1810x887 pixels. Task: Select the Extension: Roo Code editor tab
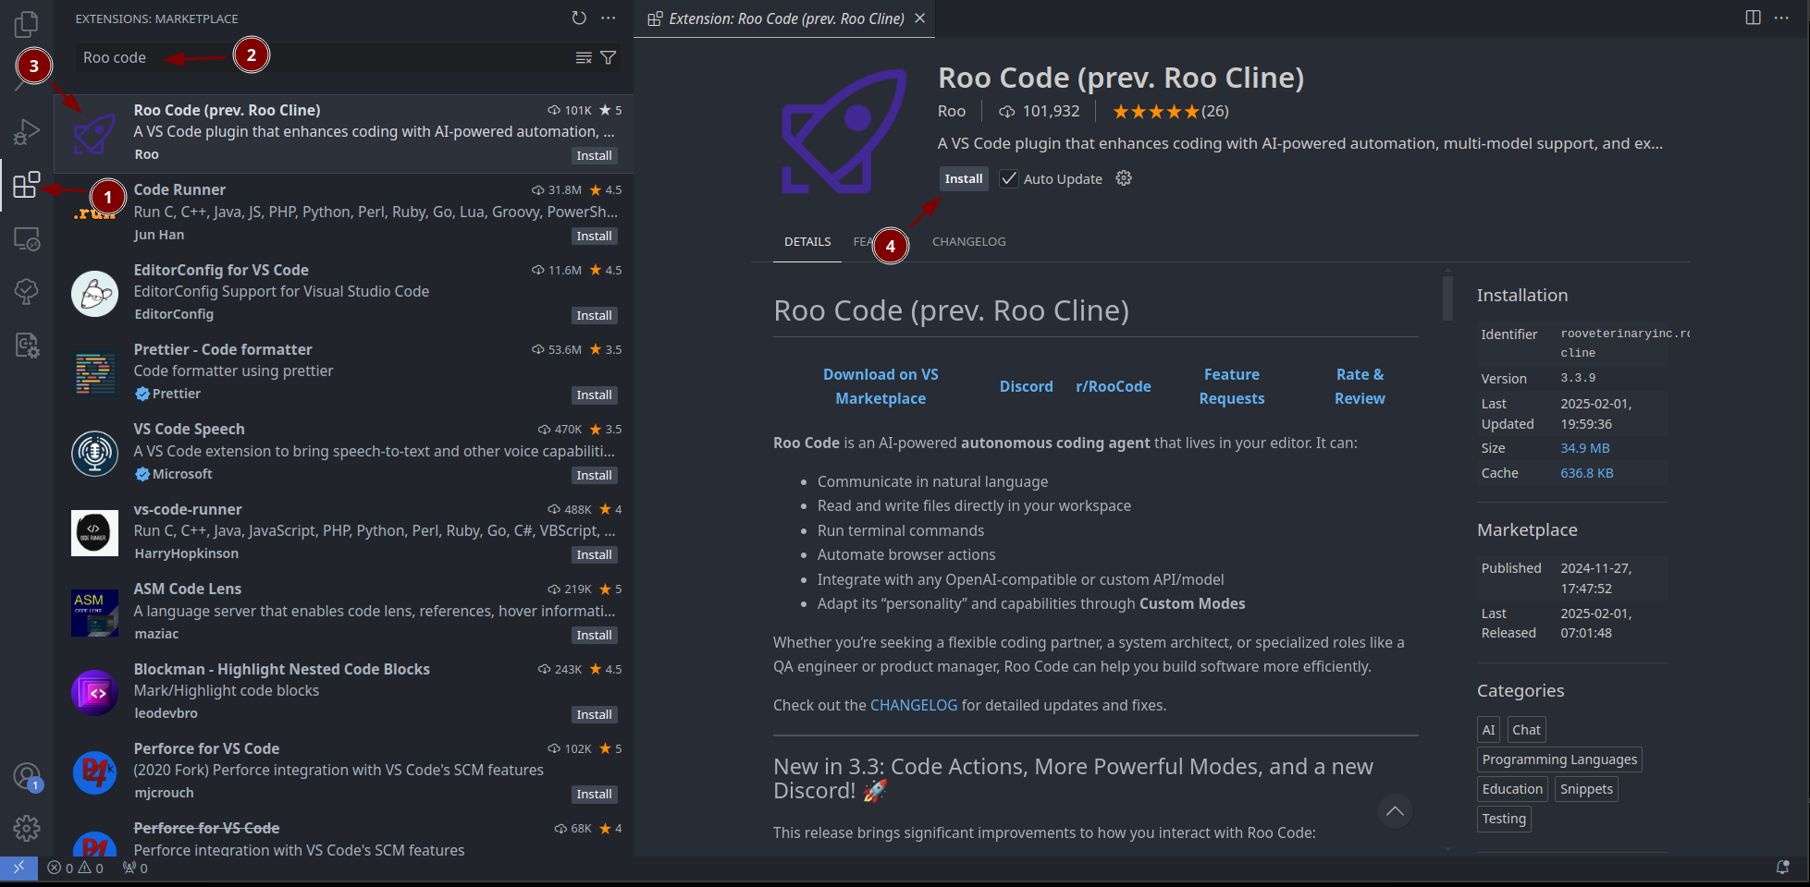[784, 18]
